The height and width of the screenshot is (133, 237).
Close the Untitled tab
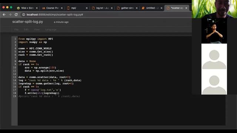click(x=161, y=8)
